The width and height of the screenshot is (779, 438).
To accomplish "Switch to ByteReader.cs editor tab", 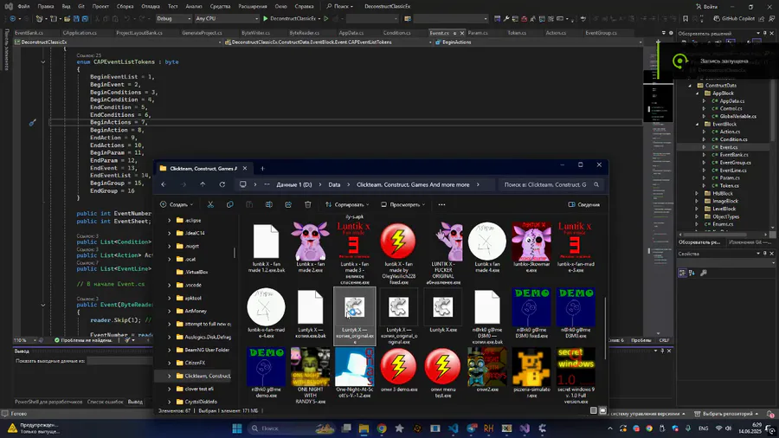I will tap(304, 33).
